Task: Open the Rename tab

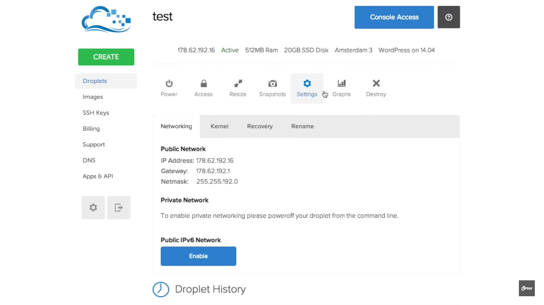Action: click(302, 126)
